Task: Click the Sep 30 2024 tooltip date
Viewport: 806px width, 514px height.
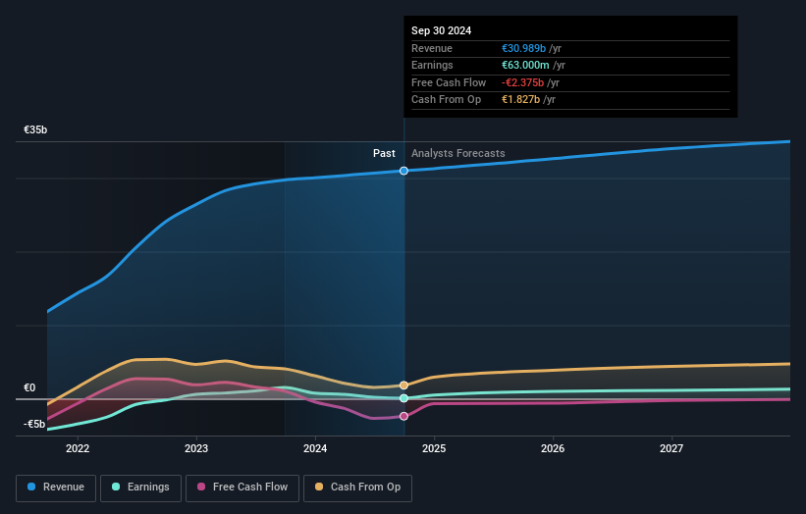Action: 441,30
